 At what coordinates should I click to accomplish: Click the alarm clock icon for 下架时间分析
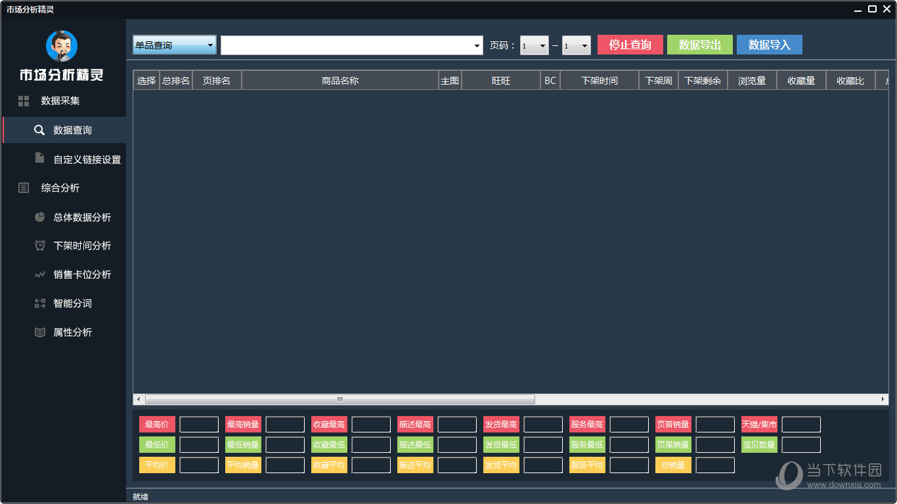tap(39, 245)
